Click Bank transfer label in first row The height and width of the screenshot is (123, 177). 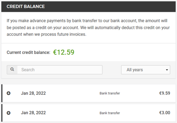[110, 93]
